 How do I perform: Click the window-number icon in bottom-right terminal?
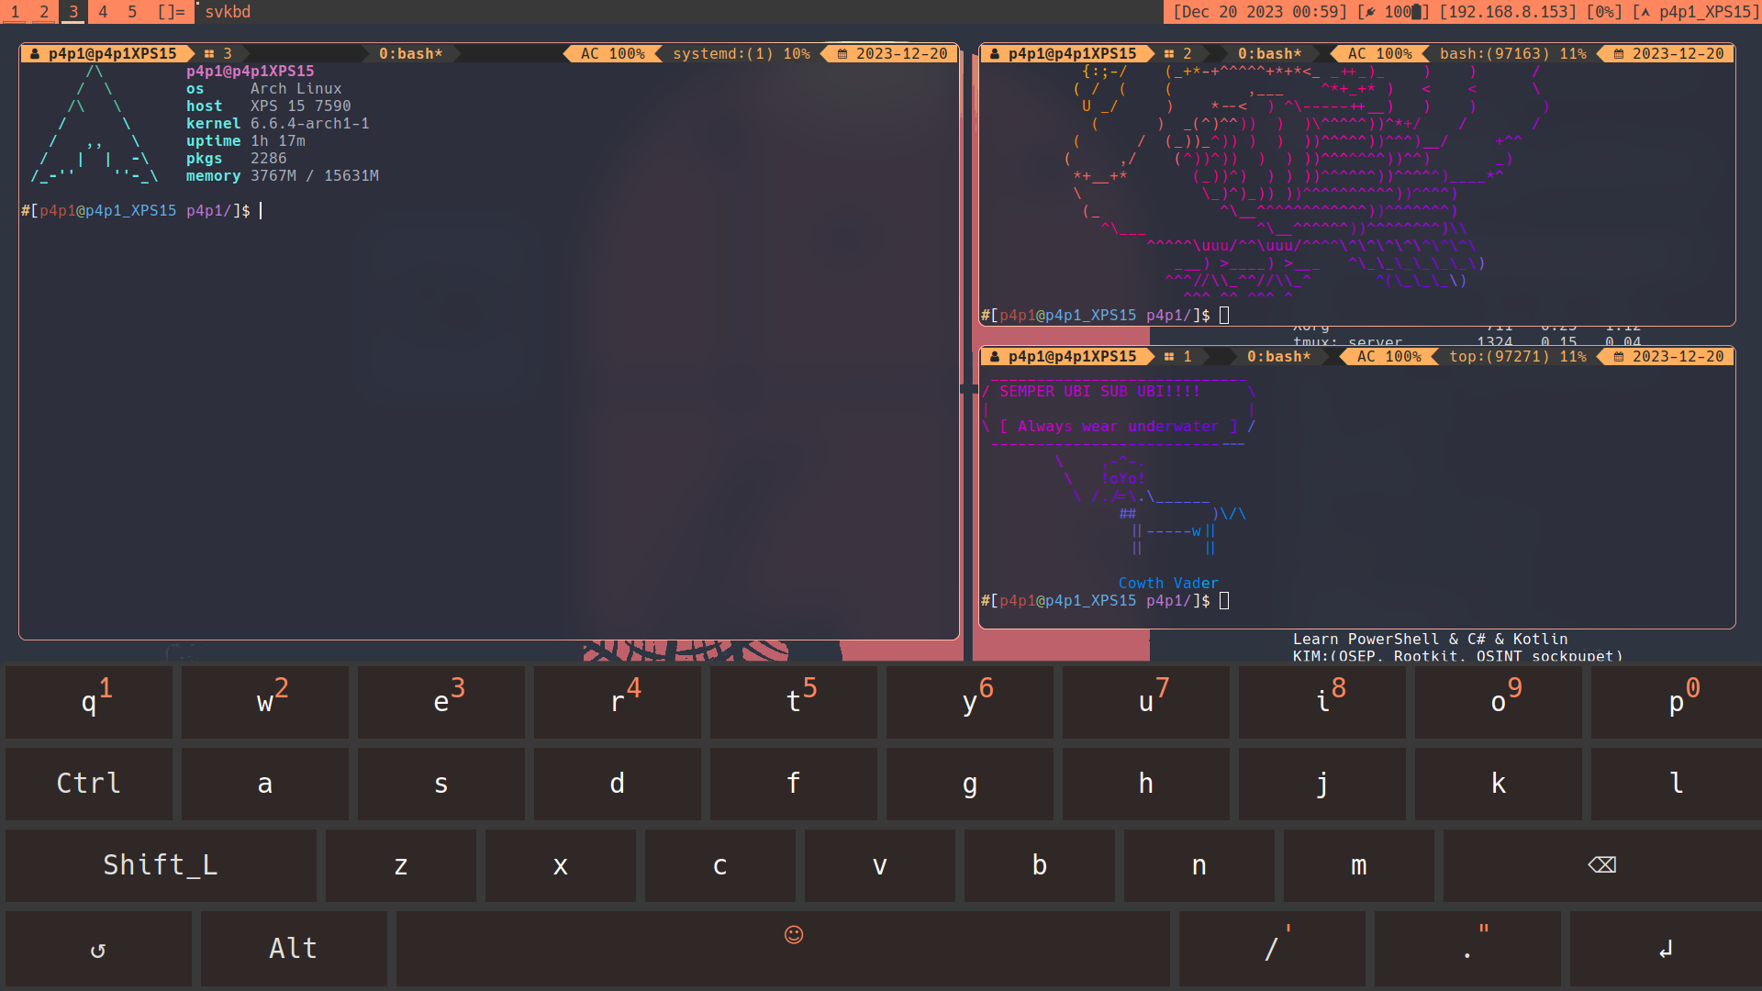coord(1169,357)
